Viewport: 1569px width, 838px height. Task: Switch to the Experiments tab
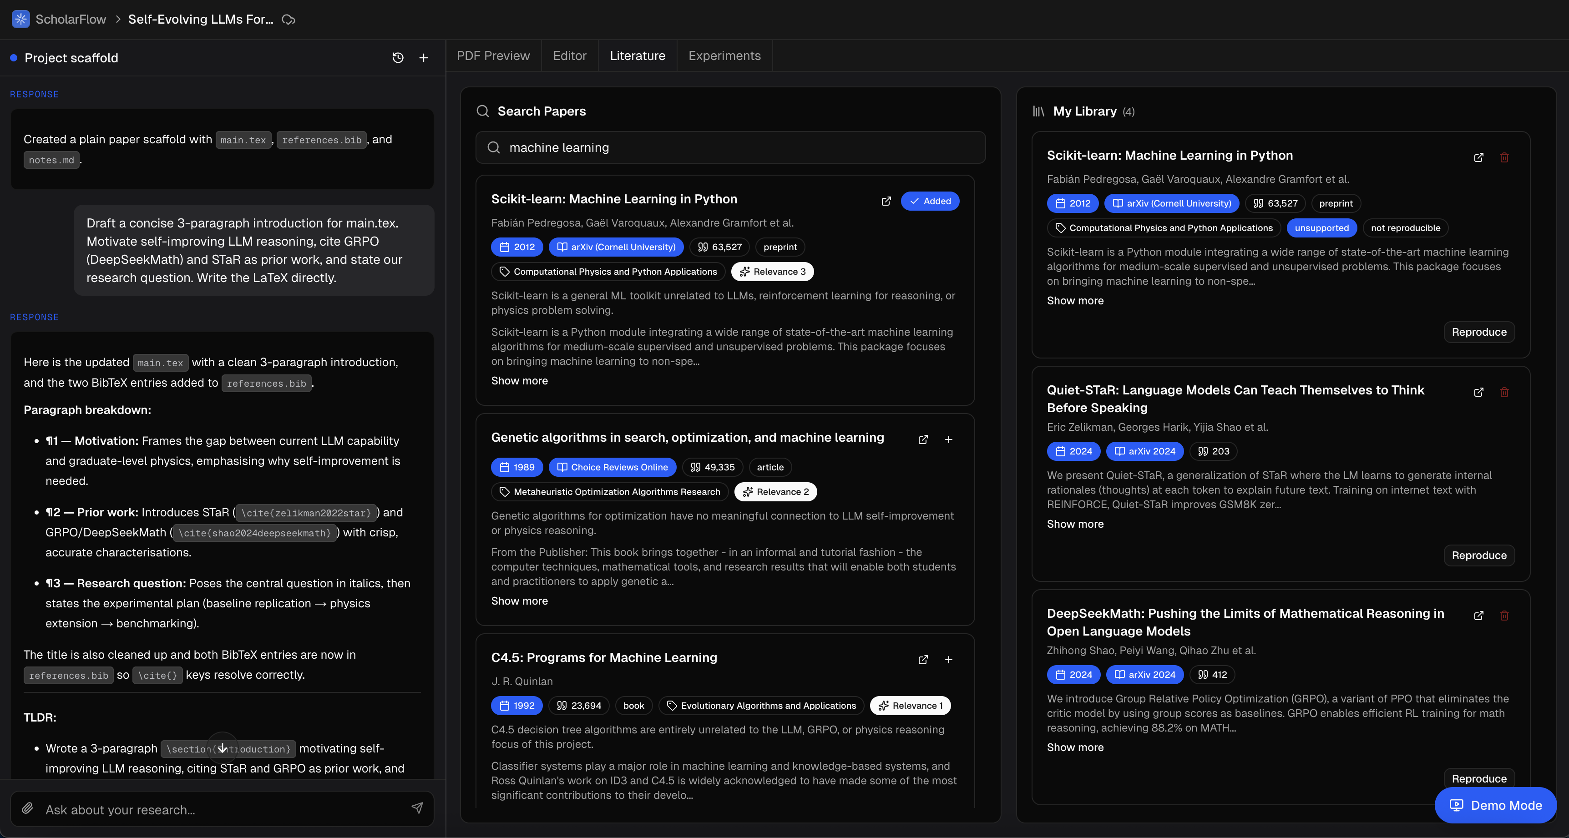[724, 56]
